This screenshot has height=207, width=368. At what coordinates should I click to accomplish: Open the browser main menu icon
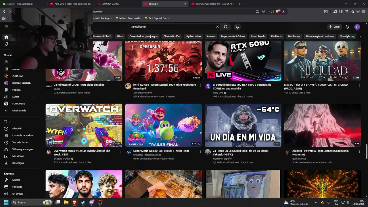364,11
